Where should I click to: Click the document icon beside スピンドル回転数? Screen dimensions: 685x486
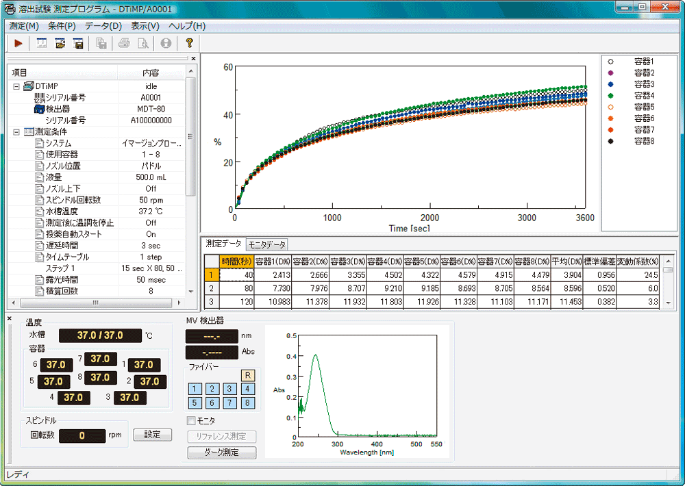39,200
